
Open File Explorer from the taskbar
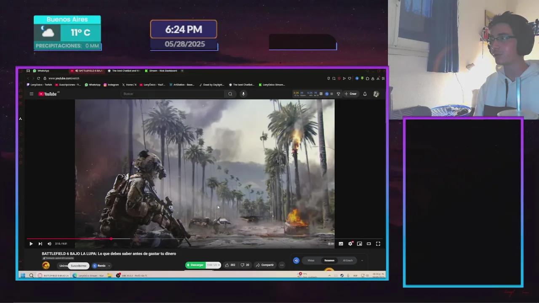tap(109, 276)
